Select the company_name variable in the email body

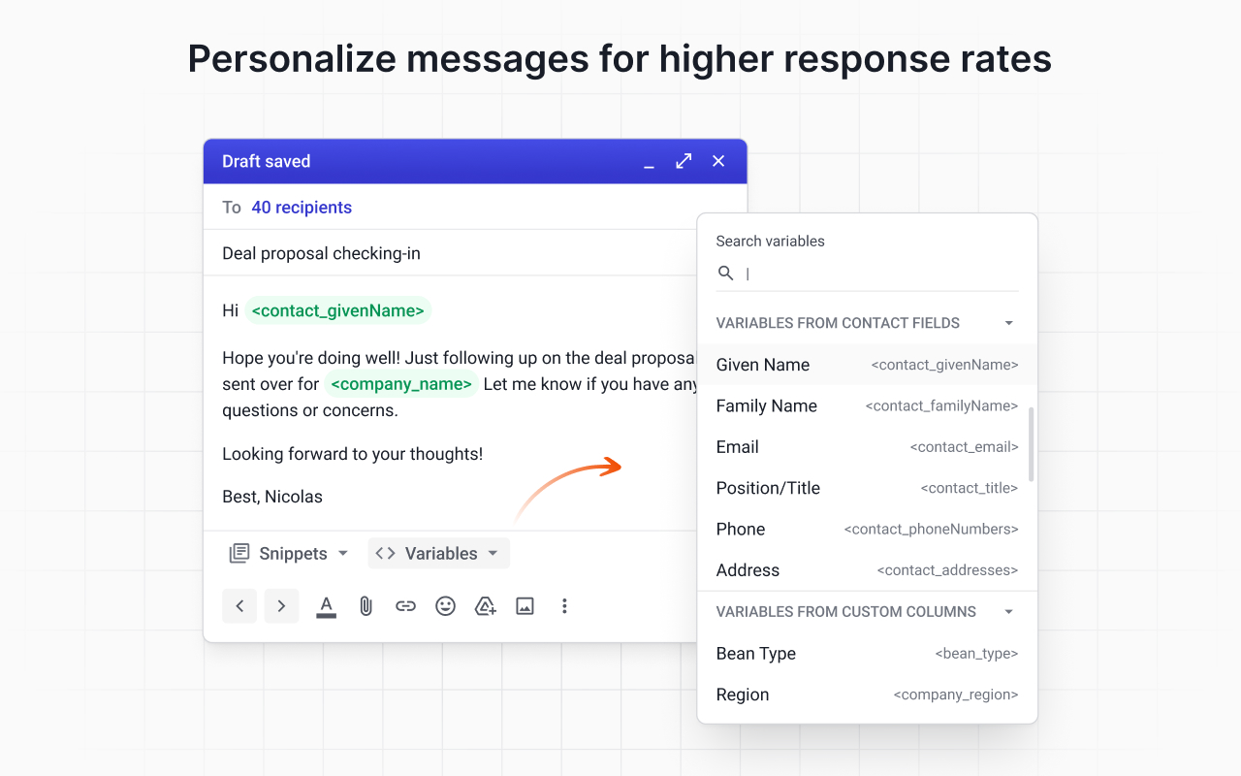400,384
